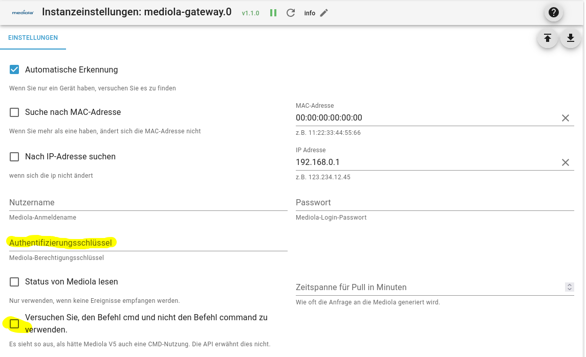Click the info log level text
Image resolution: width=586 pixels, height=357 pixels.
[x=310, y=13]
